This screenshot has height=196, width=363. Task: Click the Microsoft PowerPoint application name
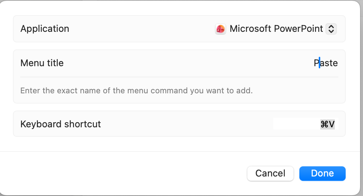(x=276, y=29)
